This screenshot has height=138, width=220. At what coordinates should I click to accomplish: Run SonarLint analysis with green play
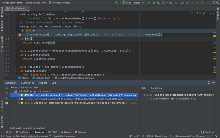tap(6, 88)
